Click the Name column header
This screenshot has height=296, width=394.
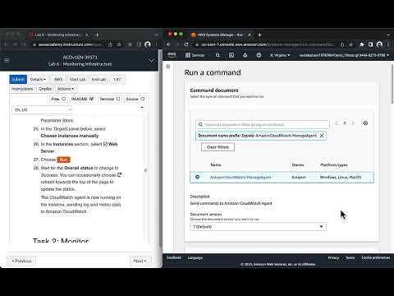[x=216, y=164]
